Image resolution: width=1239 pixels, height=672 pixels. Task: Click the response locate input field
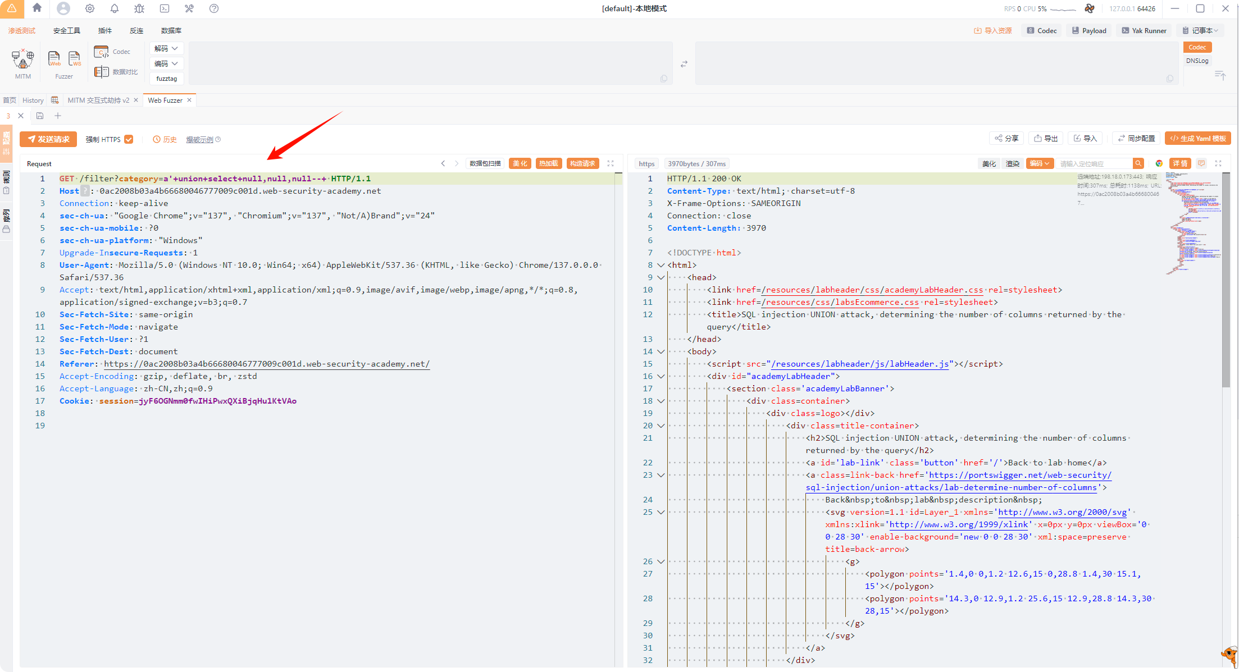point(1094,163)
